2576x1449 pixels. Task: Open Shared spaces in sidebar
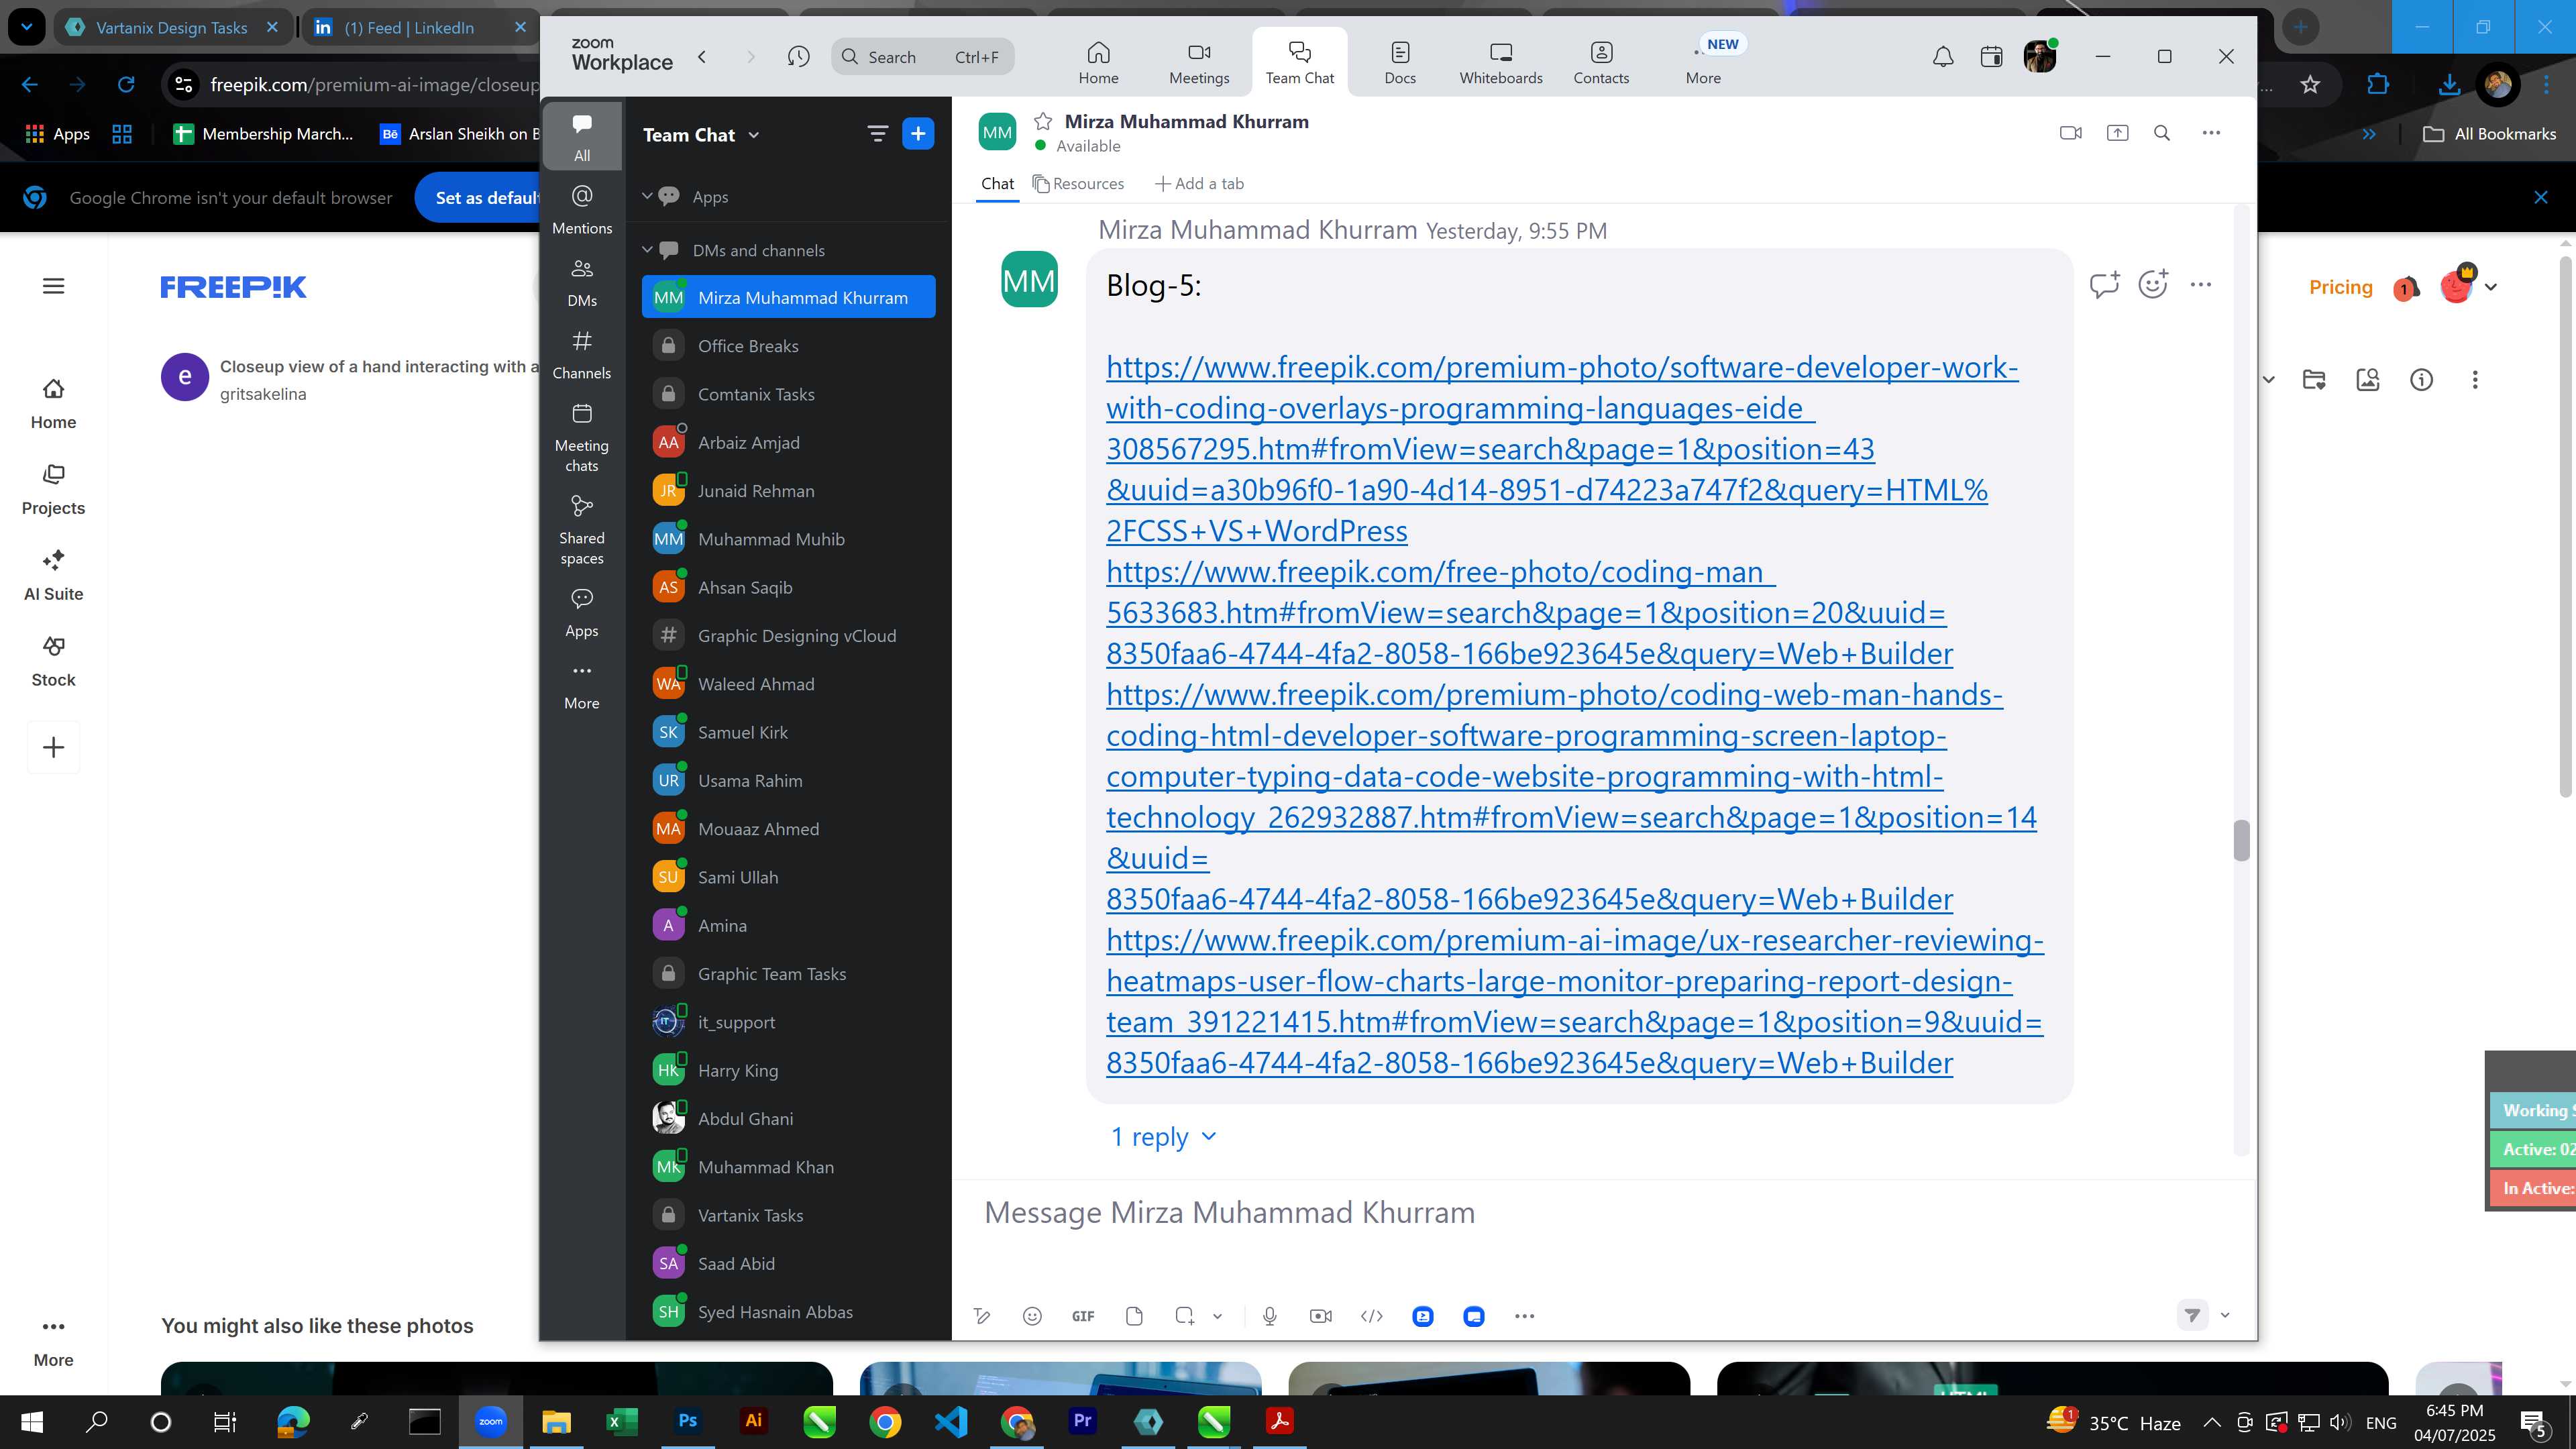click(582, 530)
